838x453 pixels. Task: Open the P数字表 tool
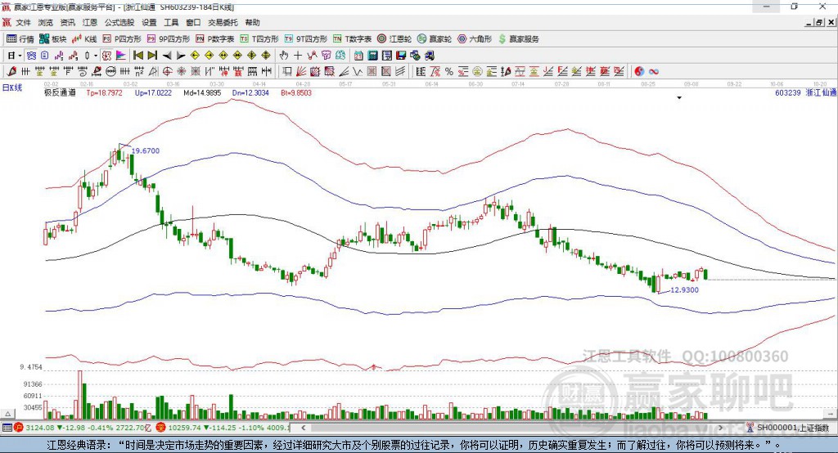click(215, 39)
